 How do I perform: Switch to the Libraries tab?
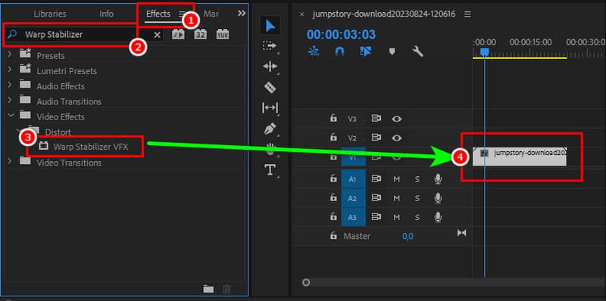click(x=50, y=14)
